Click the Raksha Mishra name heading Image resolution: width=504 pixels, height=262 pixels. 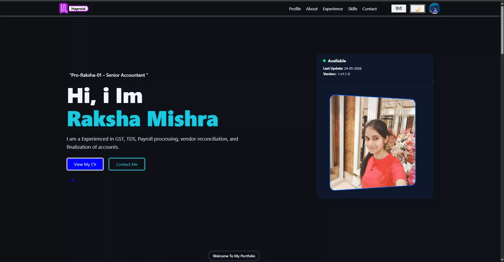(x=143, y=119)
